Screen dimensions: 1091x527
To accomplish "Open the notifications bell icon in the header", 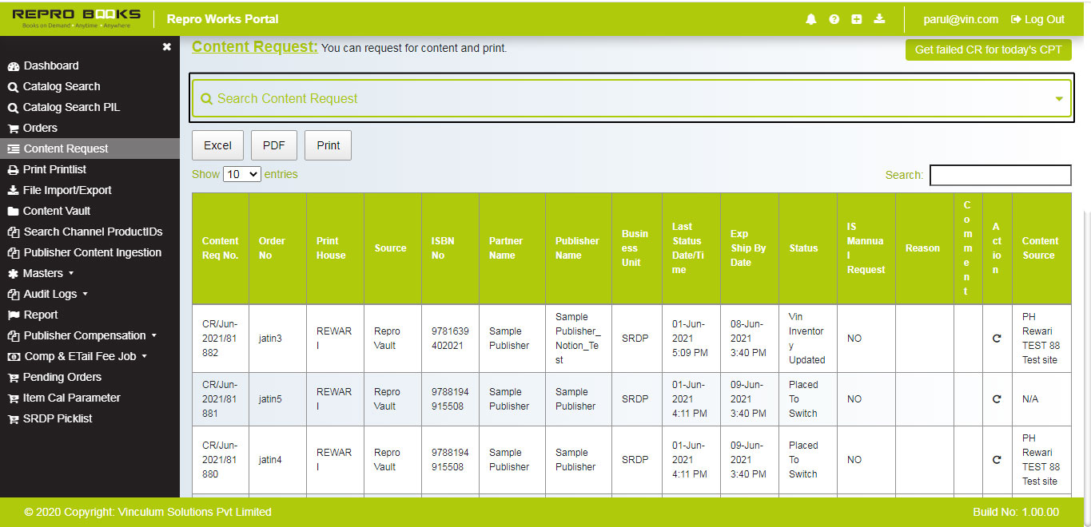I will pyautogui.click(x=810, y=18).
